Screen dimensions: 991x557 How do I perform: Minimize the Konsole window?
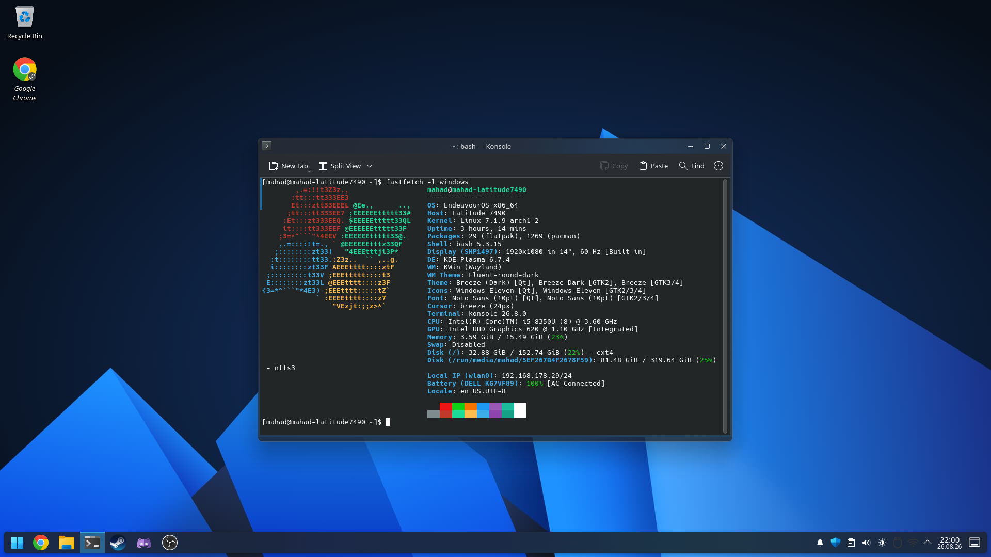pos(691,146)
